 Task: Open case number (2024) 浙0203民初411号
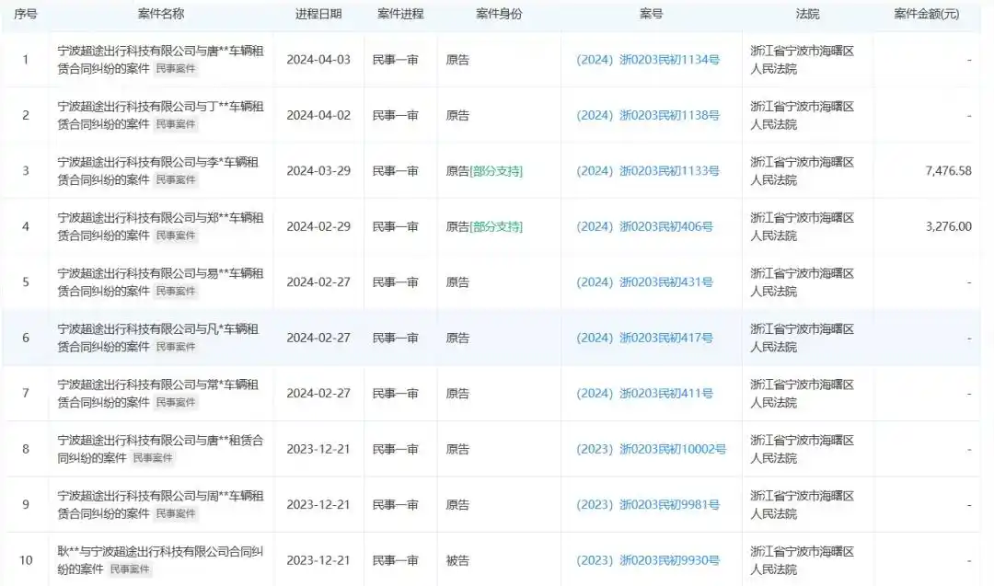point(649,394)
